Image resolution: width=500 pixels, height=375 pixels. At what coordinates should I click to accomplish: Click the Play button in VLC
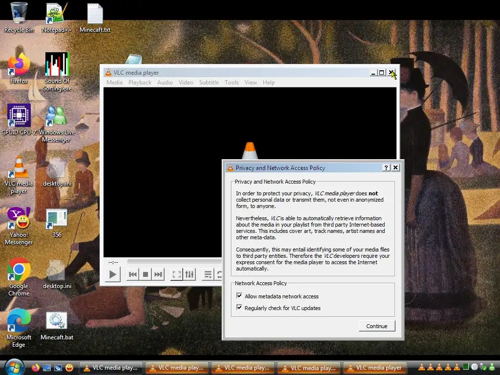coord(113,274)
